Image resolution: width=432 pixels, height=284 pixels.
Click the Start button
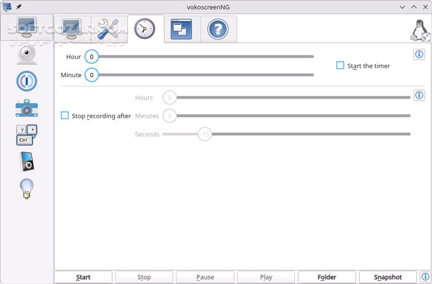[x=83, y=277]
